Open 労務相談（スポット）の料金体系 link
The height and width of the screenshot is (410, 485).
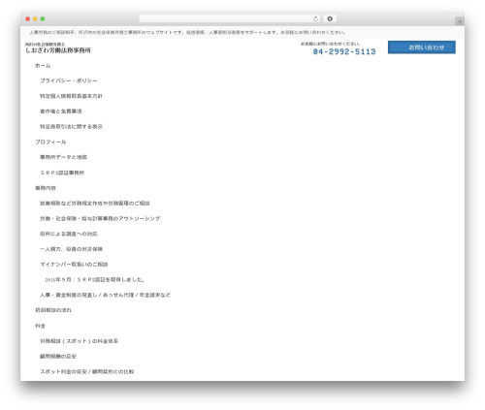point(79,341)
